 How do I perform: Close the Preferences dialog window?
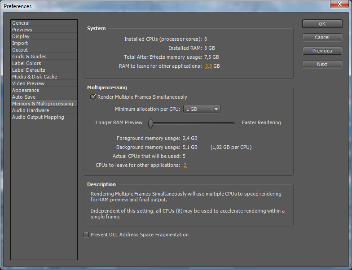[340, 4]
